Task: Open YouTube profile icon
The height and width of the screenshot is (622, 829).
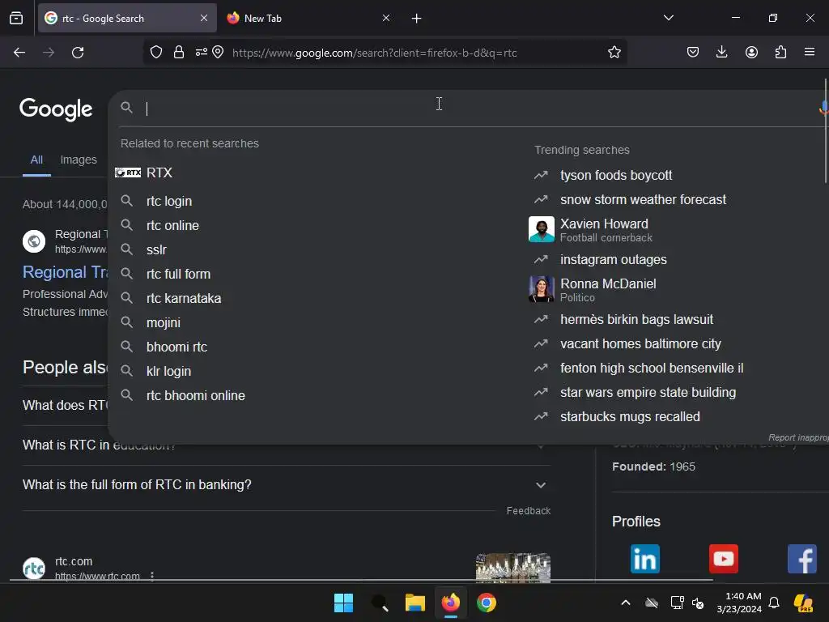Action: tap(723, 559)
